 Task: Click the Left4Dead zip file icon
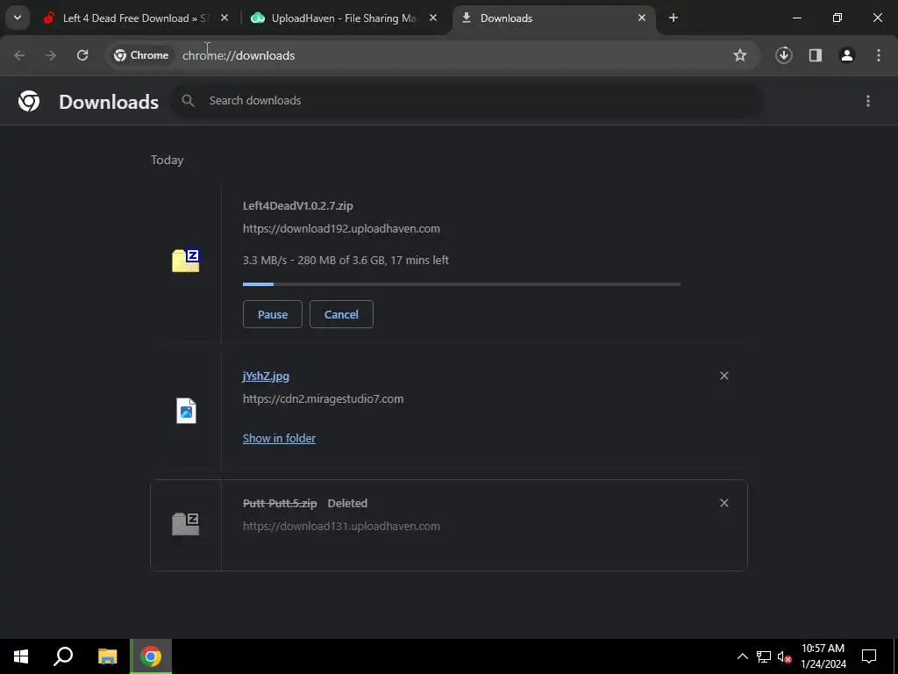click(x=186, y=261)
